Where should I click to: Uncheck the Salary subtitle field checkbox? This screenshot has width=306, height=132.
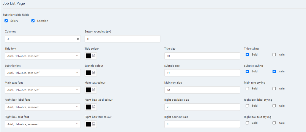pos(6,21)
